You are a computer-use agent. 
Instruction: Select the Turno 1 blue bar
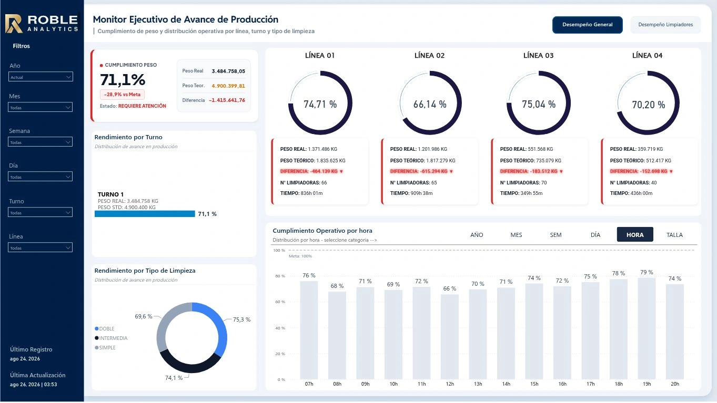click(145, 214)
